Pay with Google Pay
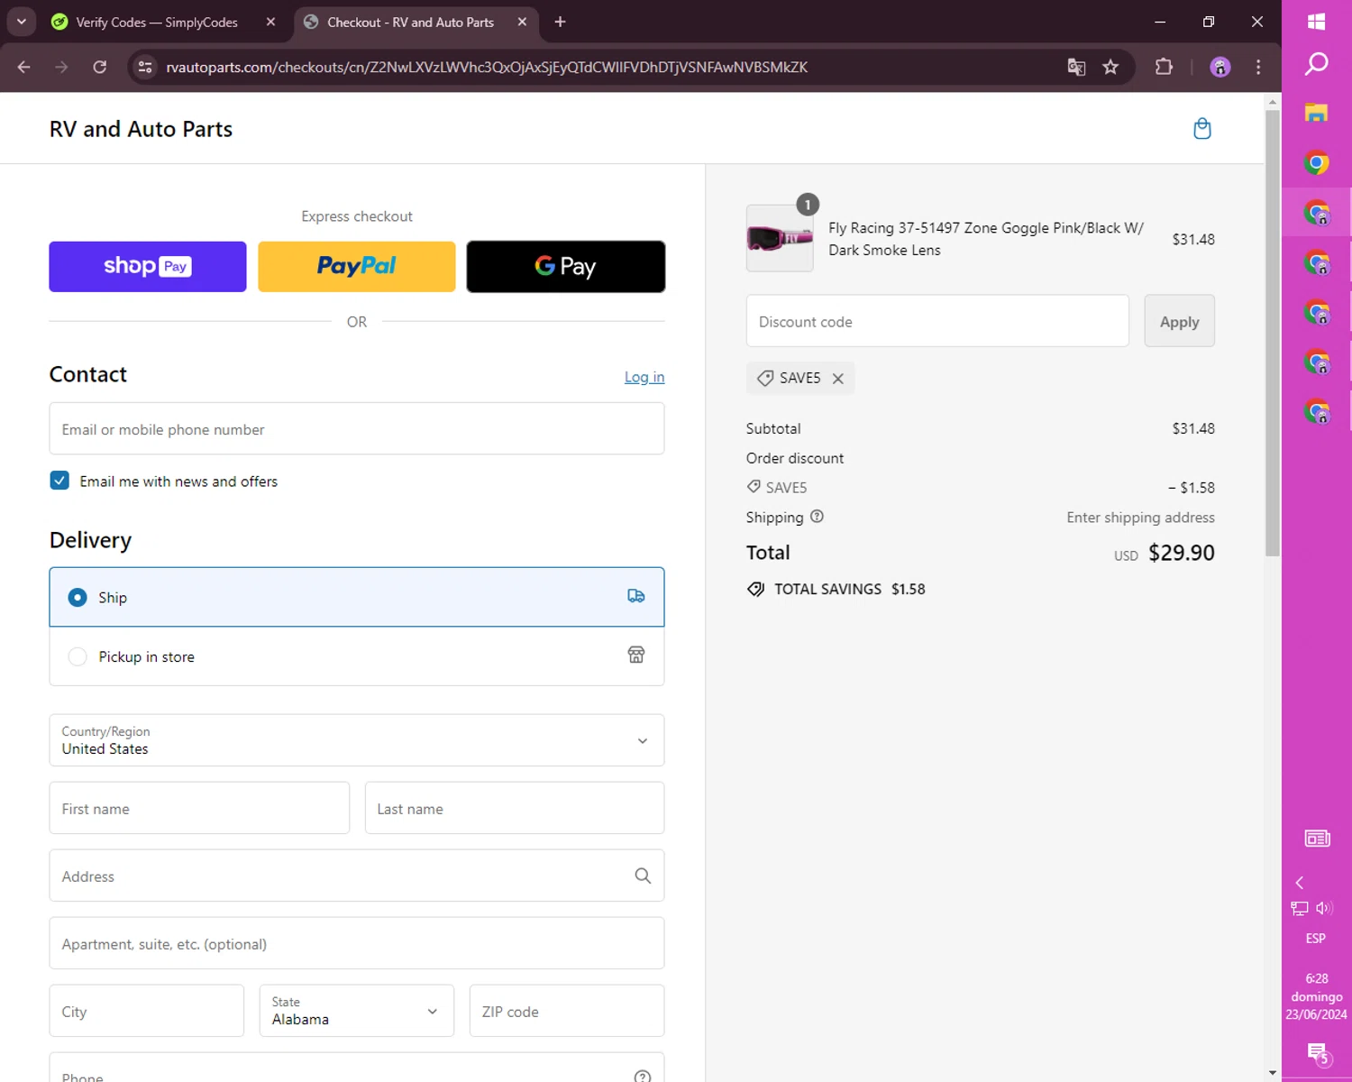This screenshot has height=1082, width=1352. pyautogui.click(x=566, y=266)
